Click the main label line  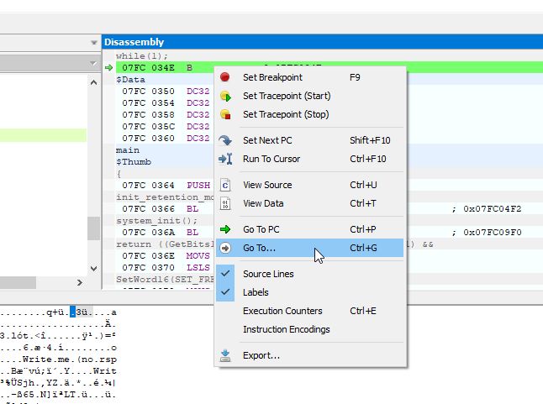[128, 150]
